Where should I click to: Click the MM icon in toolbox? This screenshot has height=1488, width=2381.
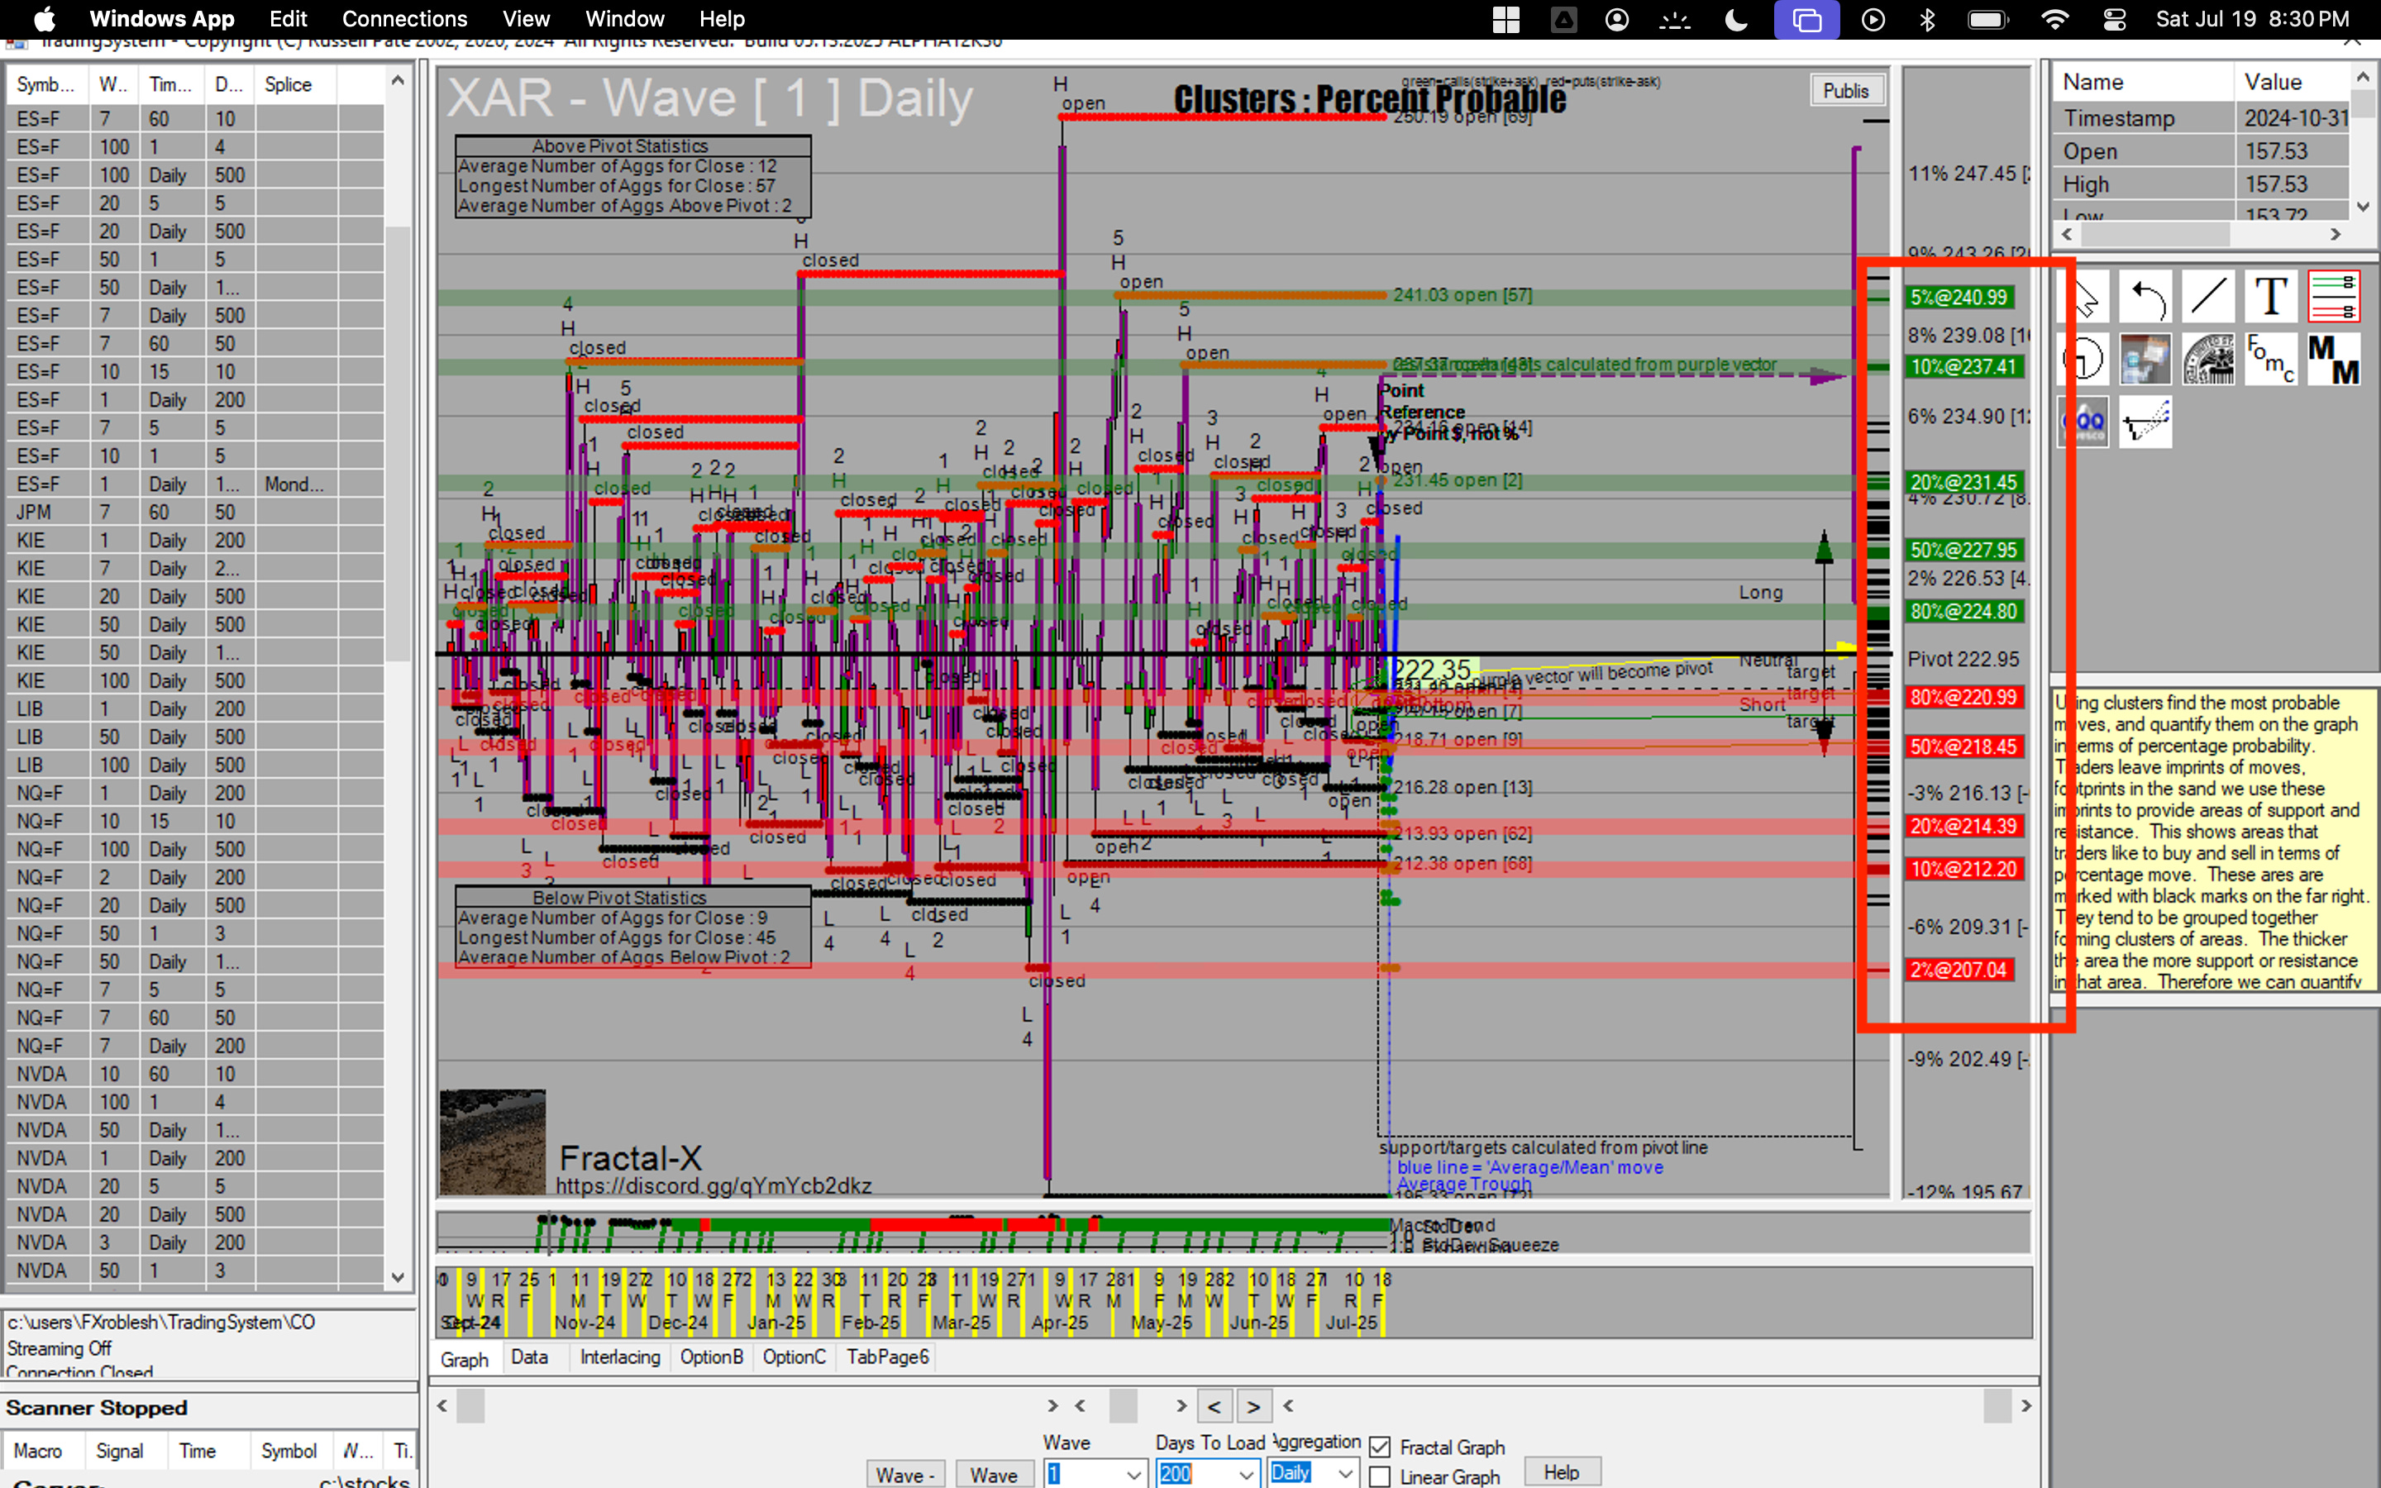pyautogui.click(x=2333, y=360)
